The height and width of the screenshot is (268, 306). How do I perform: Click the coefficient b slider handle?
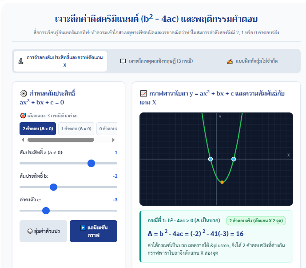click(x=53, y=187)
